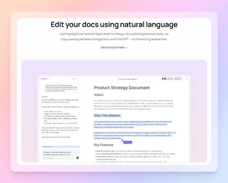Click the "Instant Streaming" bullet in document

tap(130, 151)
